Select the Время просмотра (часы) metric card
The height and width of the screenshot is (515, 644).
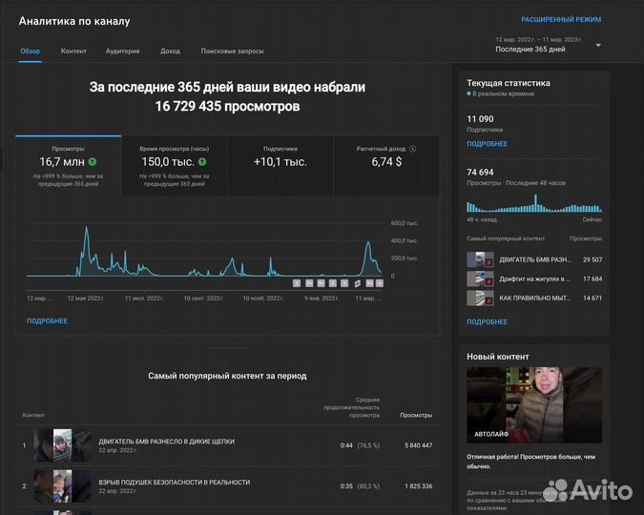175,166
